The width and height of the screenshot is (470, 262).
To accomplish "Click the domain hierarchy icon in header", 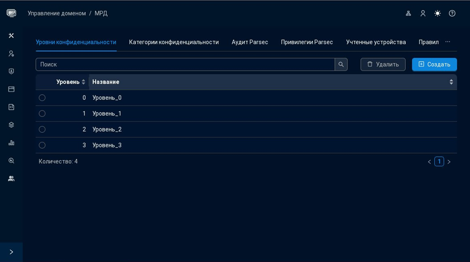I will 408,14.
